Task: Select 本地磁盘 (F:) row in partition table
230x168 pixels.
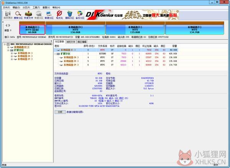Action: [116, 65]
